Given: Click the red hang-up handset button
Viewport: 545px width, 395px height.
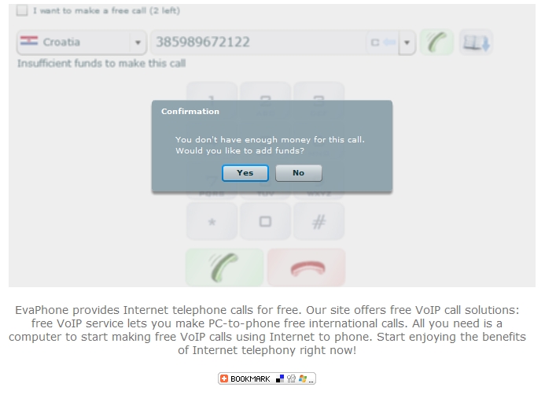Looking at the screenshot, I should pyautogui.click(x=307, y=268).
